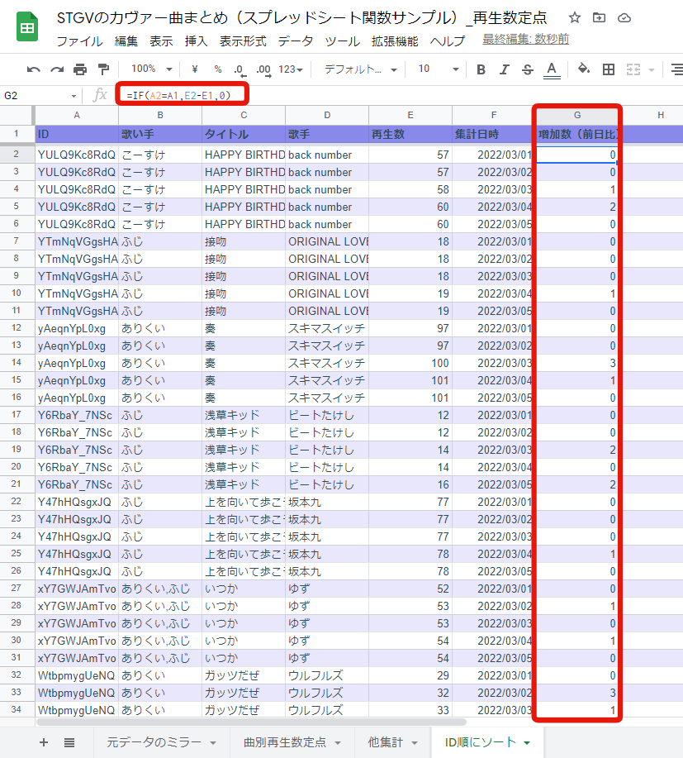The image size is (683, 758).
Task: Star this document with the star icon
Action: (575, 18)
